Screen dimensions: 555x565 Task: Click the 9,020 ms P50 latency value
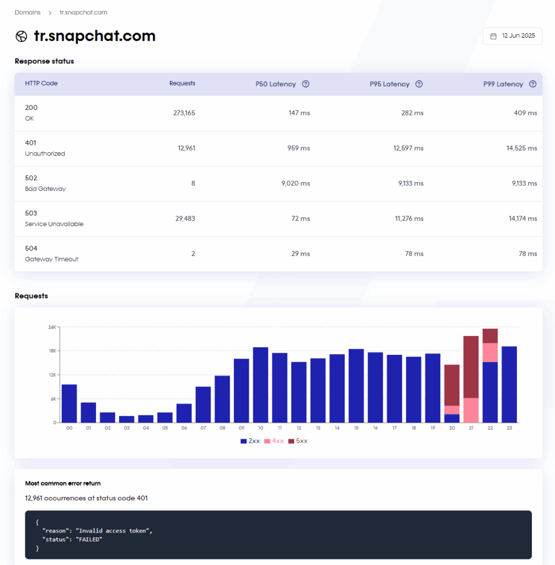(x=296, y=183)
